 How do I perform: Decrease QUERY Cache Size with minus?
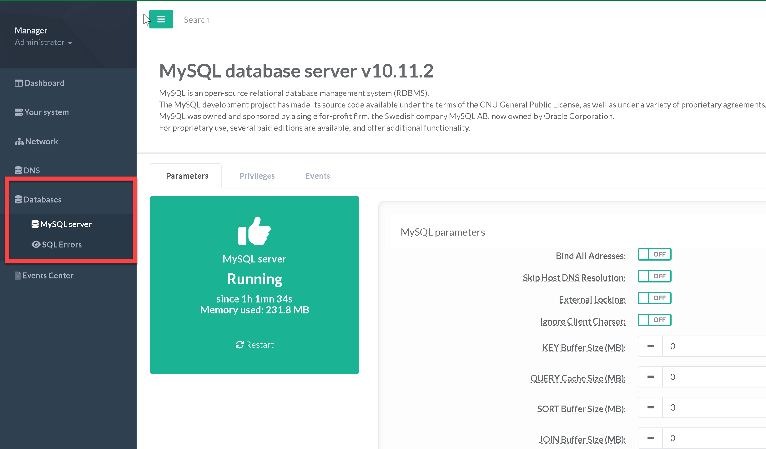[650, 377]
